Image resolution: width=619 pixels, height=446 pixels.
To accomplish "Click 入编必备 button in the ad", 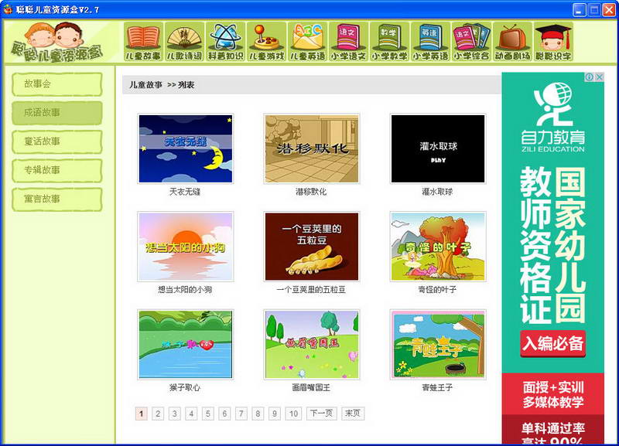I will [x=552, y=343].
